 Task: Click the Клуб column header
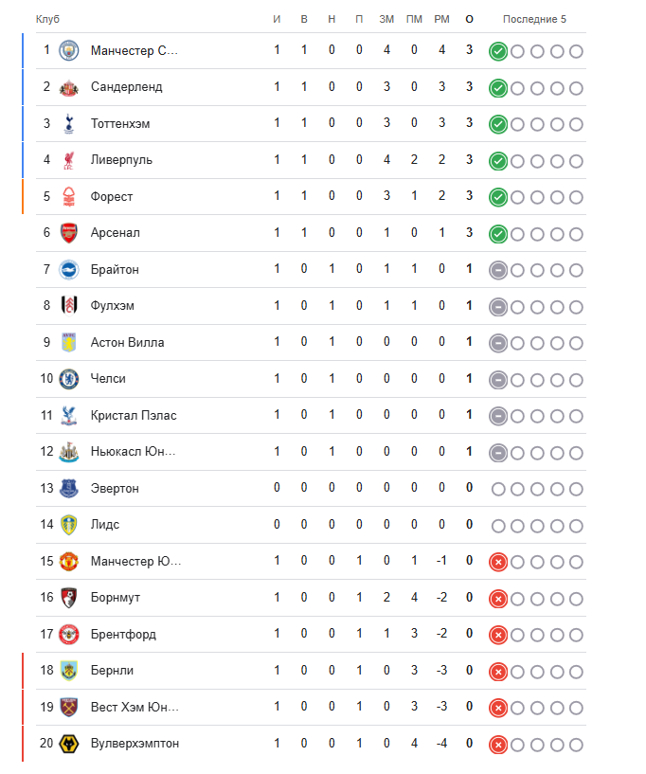47,20
